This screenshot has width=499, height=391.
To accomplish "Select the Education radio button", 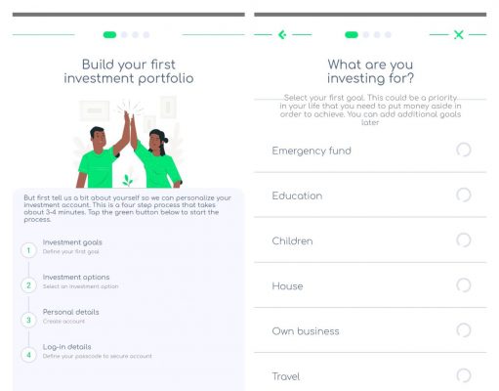I will click(x=464, y=195).
